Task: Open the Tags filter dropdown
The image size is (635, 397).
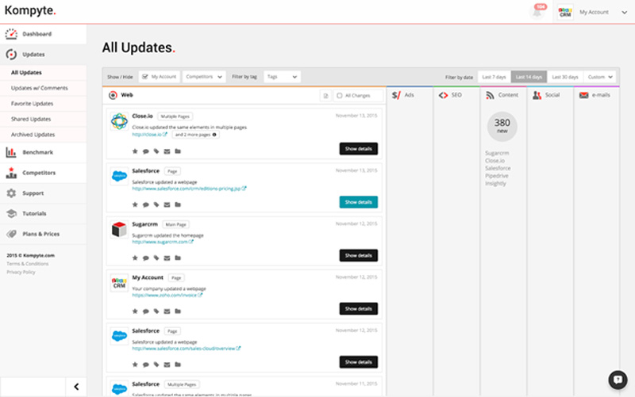Action: (x=283, y=77)
